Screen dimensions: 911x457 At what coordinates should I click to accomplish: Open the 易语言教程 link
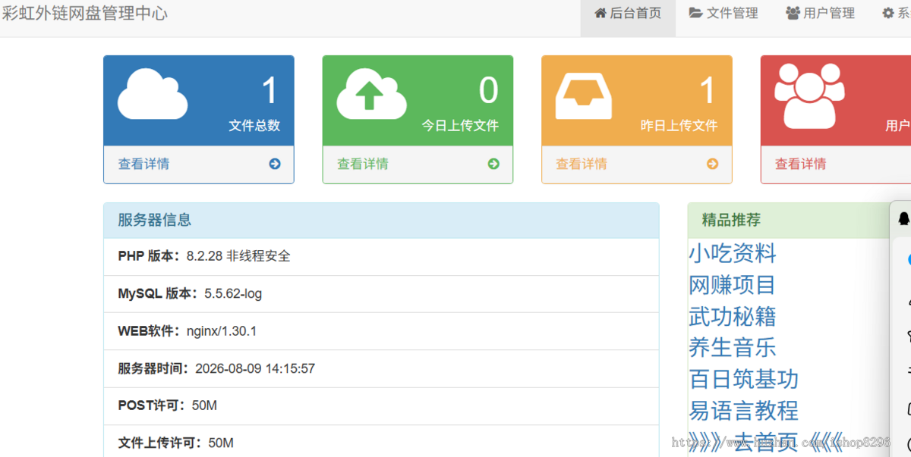tap(744, 411)
